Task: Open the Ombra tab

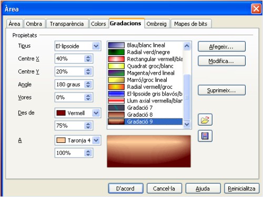Action: [x=34, y=24]
